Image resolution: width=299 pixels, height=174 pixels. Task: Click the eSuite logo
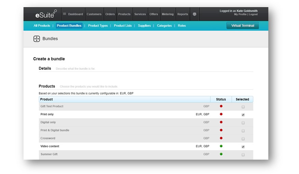pos(46,14)
